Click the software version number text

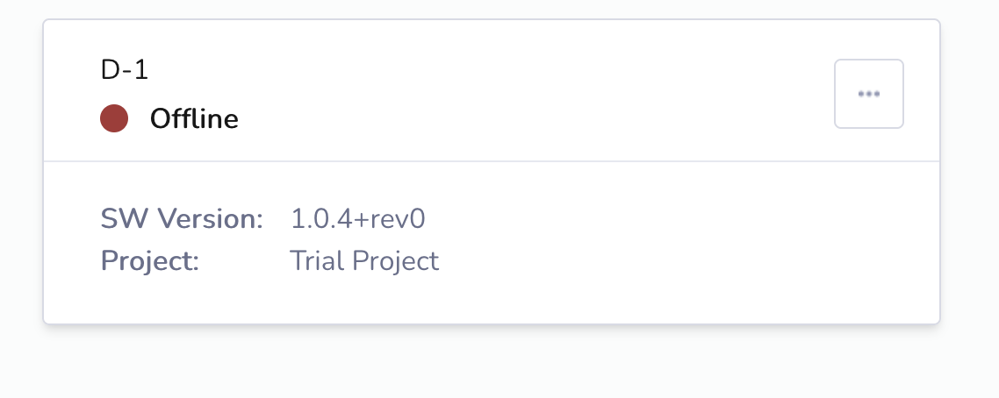point(358,218)
